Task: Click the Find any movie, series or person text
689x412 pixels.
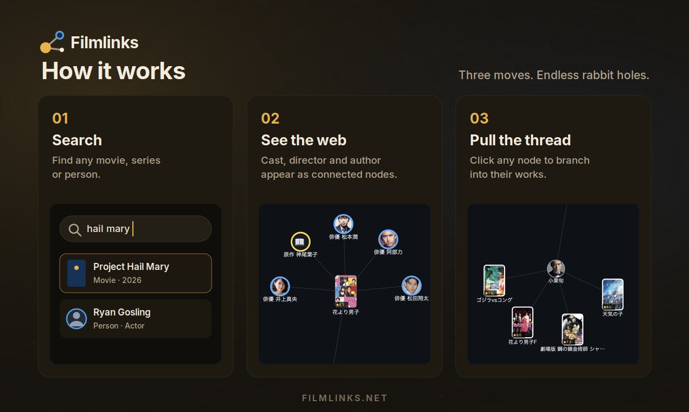Action: pyautogui.click(x=106, y=168)
